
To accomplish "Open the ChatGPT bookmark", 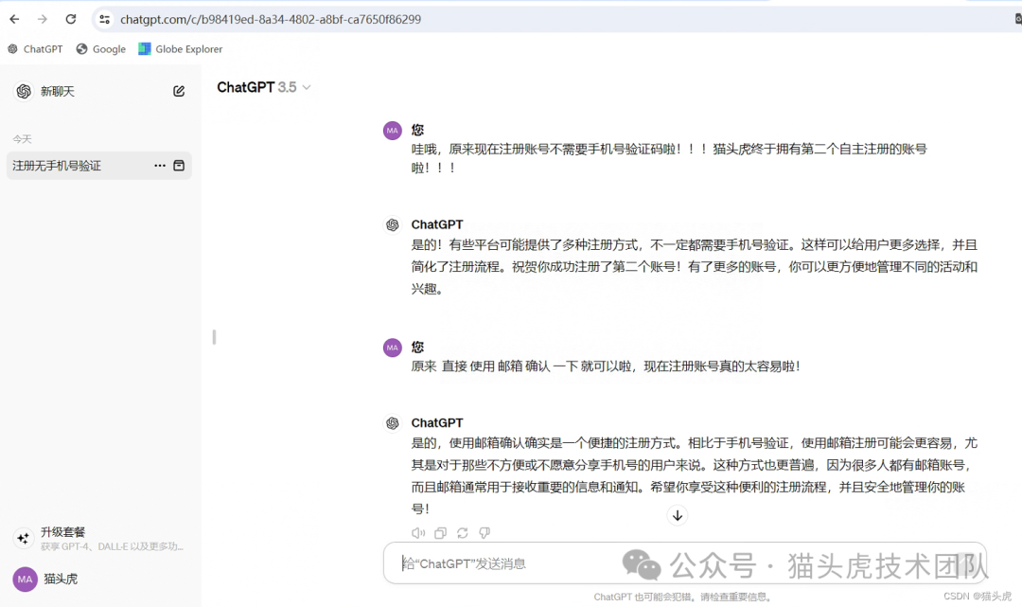I will [x=35, y=49].
